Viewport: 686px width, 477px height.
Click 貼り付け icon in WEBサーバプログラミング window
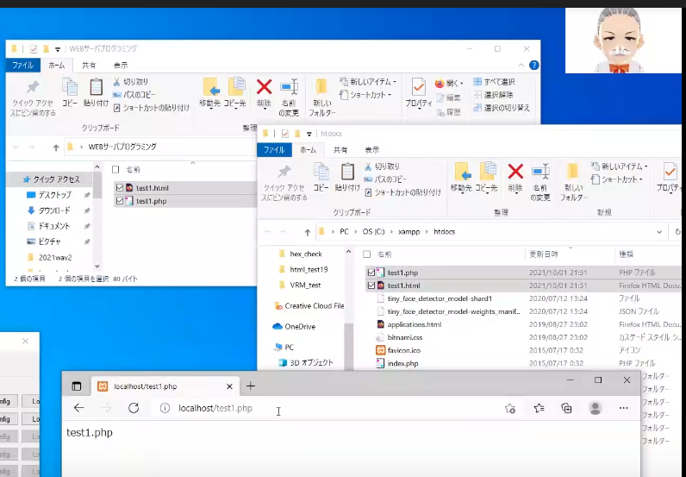point(96,87)
